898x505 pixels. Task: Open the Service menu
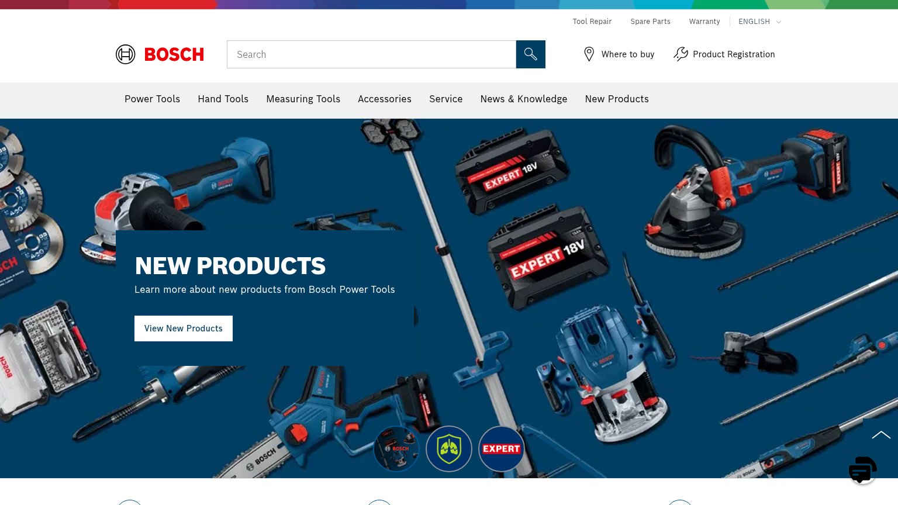click(x=446, y=99)
